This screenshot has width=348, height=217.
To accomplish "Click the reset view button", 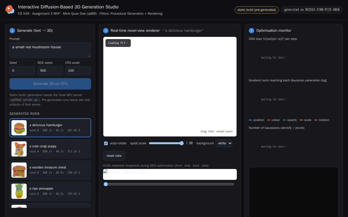I will coord(114,156).
